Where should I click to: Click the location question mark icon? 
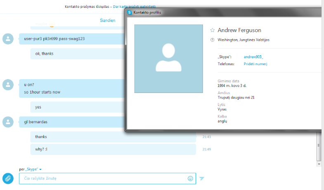(x=212, y=40)
